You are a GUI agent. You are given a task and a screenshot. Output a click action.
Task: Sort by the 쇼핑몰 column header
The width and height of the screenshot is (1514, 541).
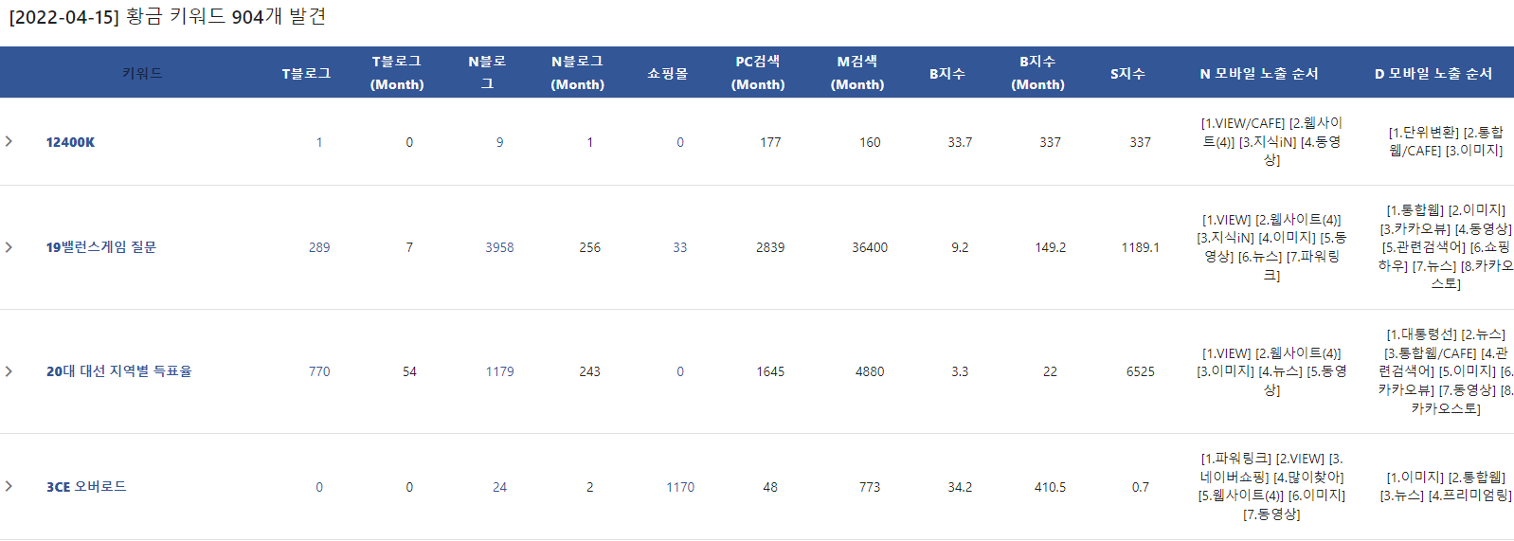coord(668,73)
